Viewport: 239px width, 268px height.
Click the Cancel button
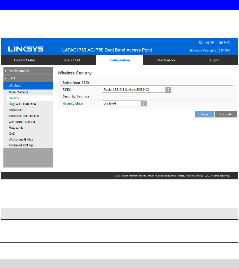(226, 114)
